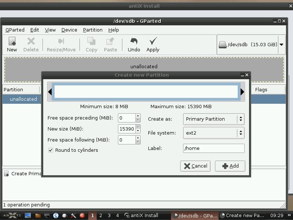293x220 pixels.
Task: Launch the terminal taskbar icon
Action: point(47,216)
